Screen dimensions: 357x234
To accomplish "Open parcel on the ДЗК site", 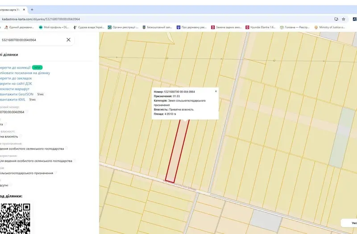I will click(x=16, y=84).
